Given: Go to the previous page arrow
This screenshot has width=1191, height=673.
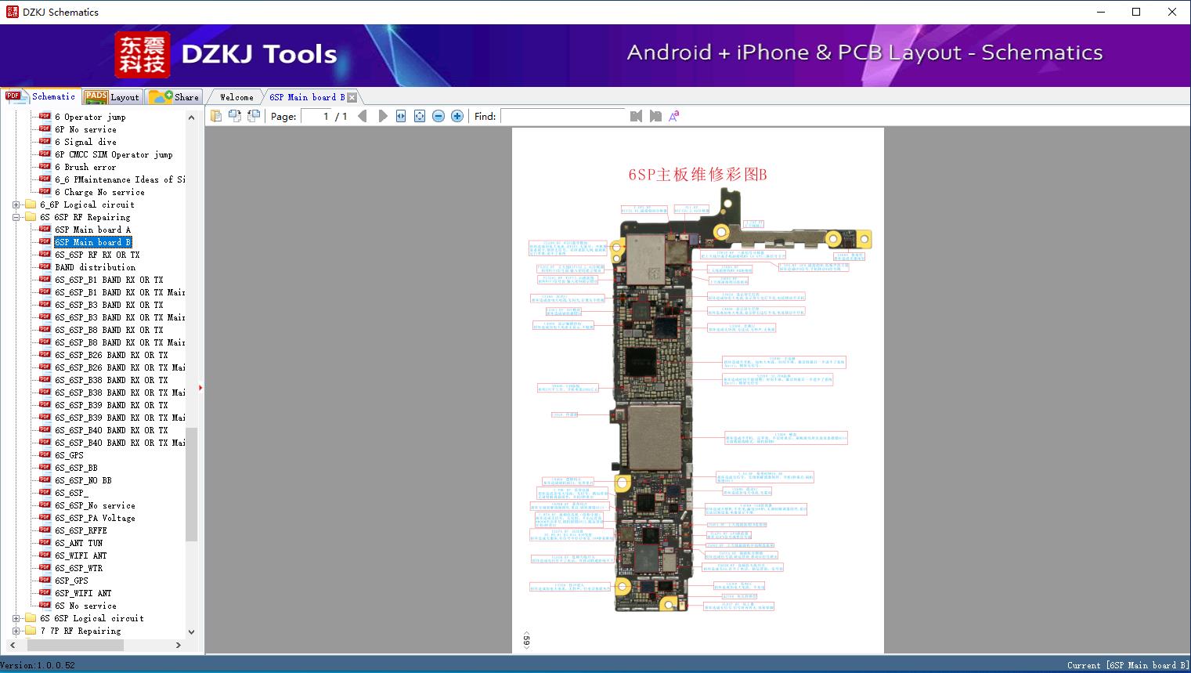Looking at the screenshot, I should [362, 116].
